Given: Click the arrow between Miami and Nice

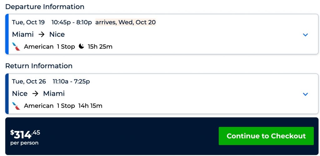Looking at the screenshot, I should tap(41, 35).
